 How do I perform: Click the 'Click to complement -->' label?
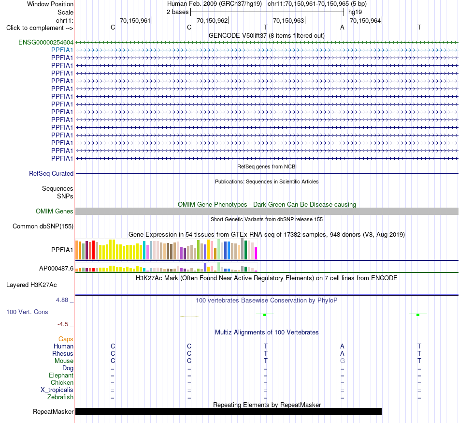pyautogui.click(x=40, y=28)
